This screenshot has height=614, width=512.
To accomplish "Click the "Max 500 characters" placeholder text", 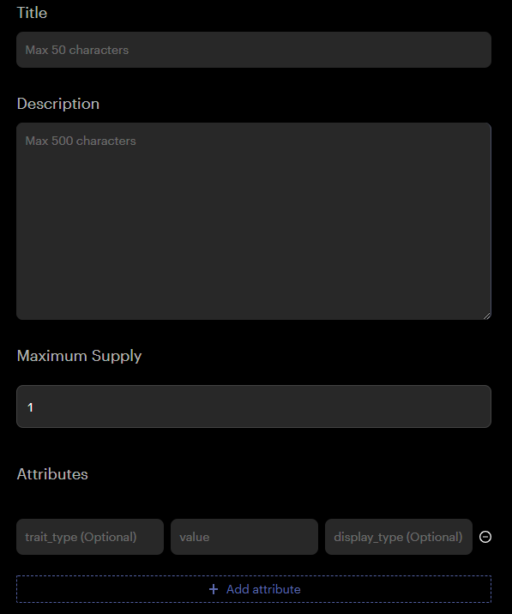I will pyautogui.click(x=81, y=141).
